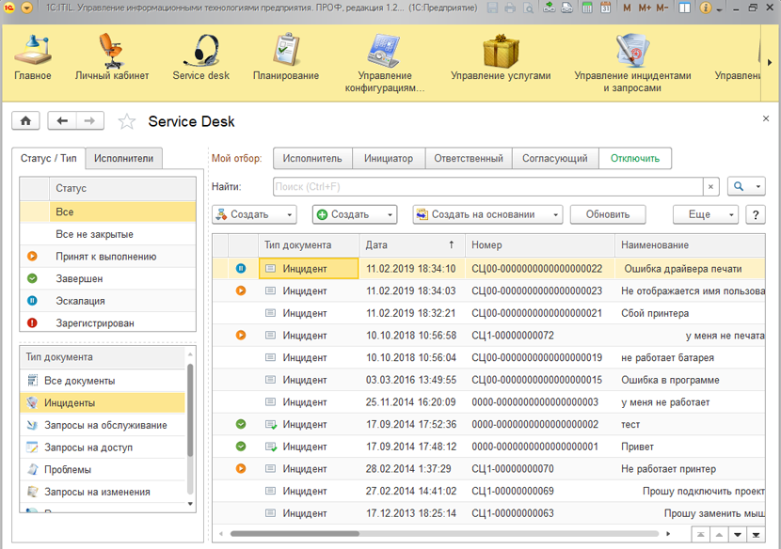Open Планирование clipboard section

tap(286, 58)
